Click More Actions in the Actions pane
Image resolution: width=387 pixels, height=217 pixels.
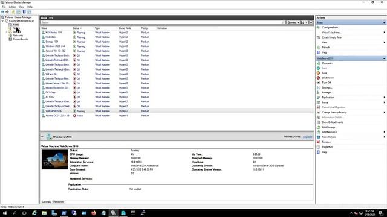(x=329, y=137)
